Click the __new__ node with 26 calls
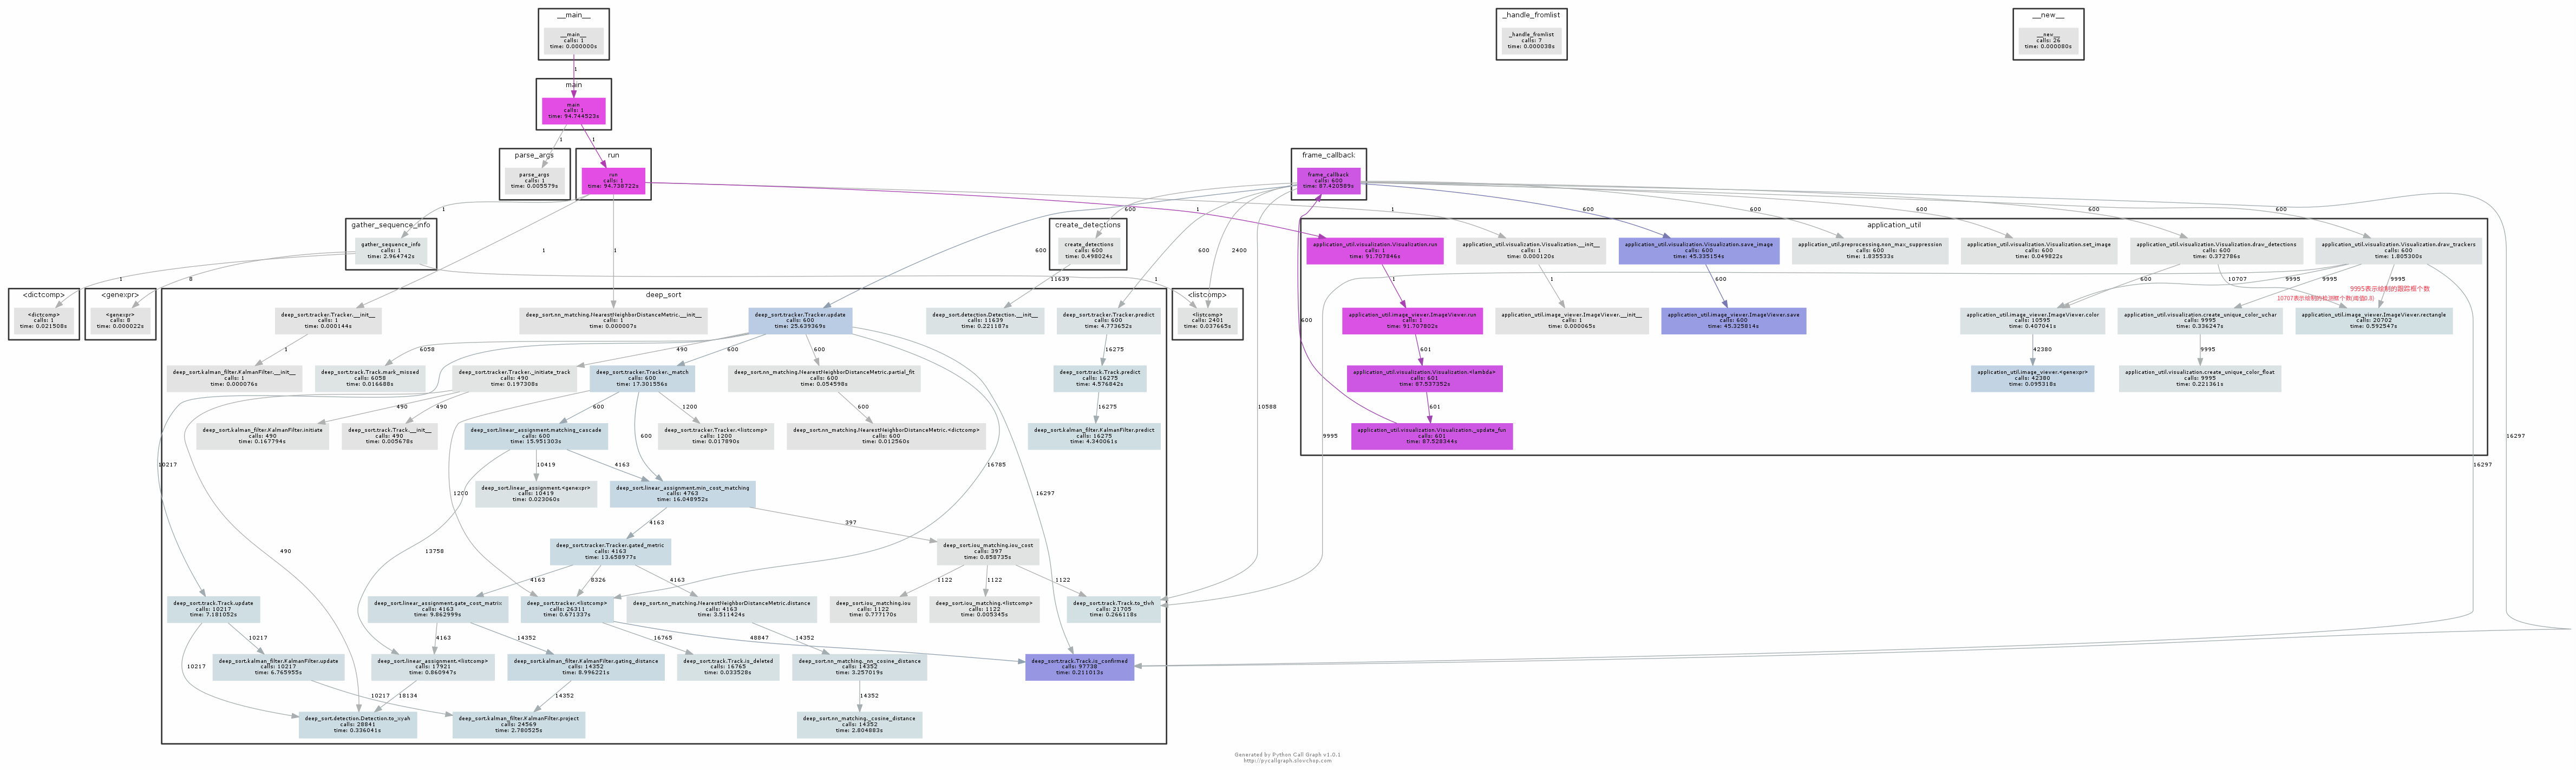This screenshot has height=770, width=2576. [x=2048, y=41]
